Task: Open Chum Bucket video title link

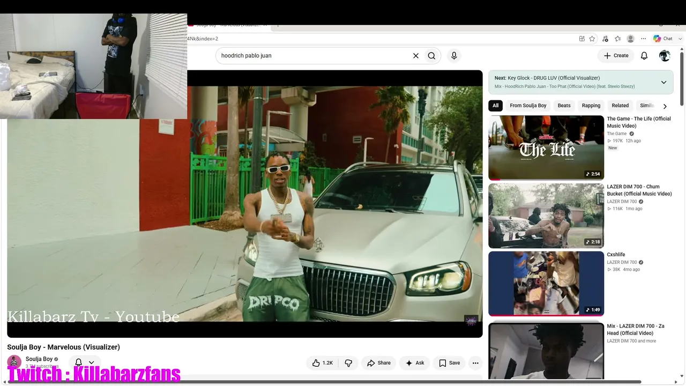Action: click(x=639, y=190)
